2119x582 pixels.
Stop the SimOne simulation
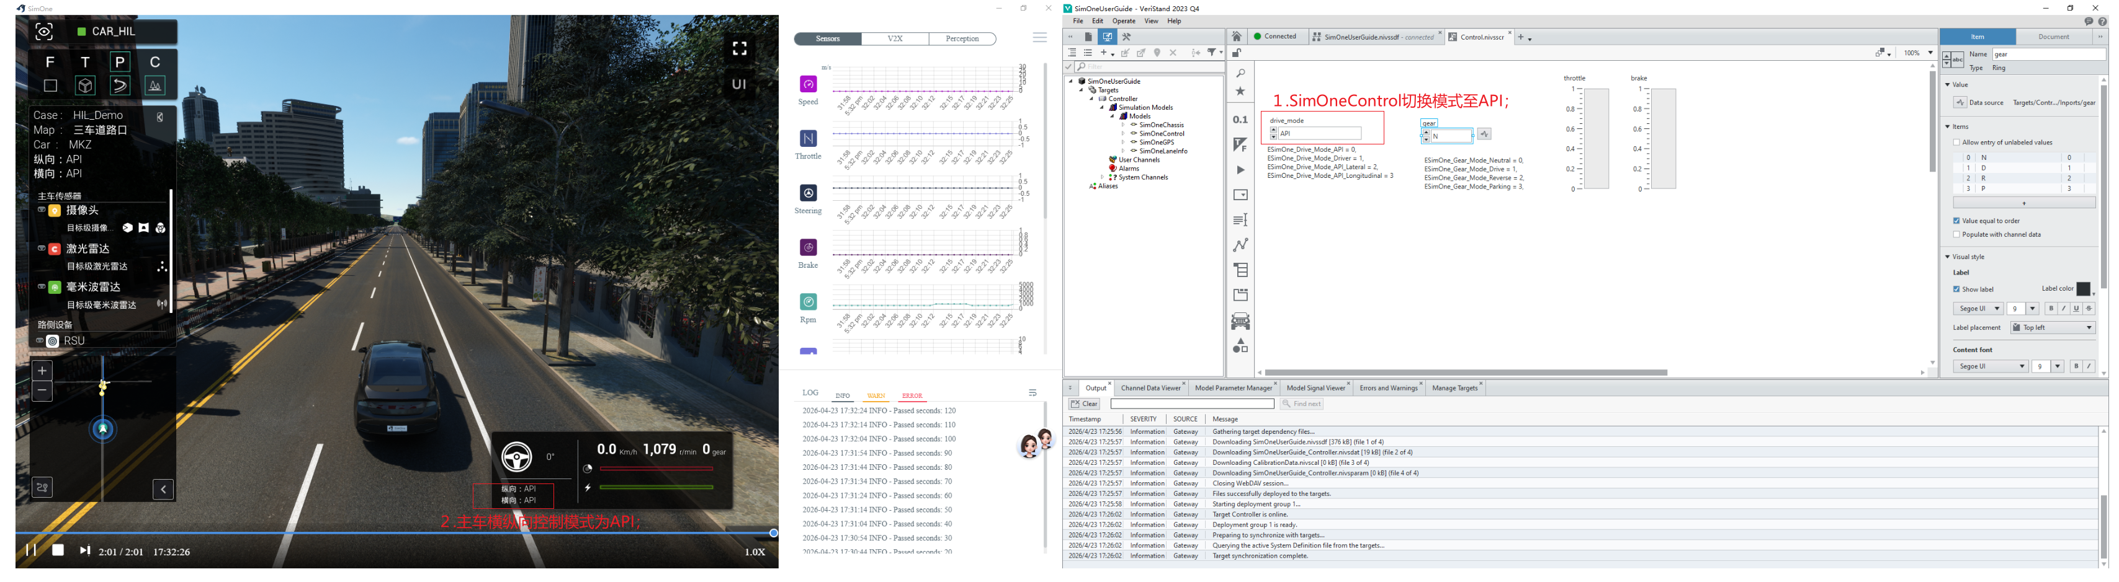coord(58,550)
